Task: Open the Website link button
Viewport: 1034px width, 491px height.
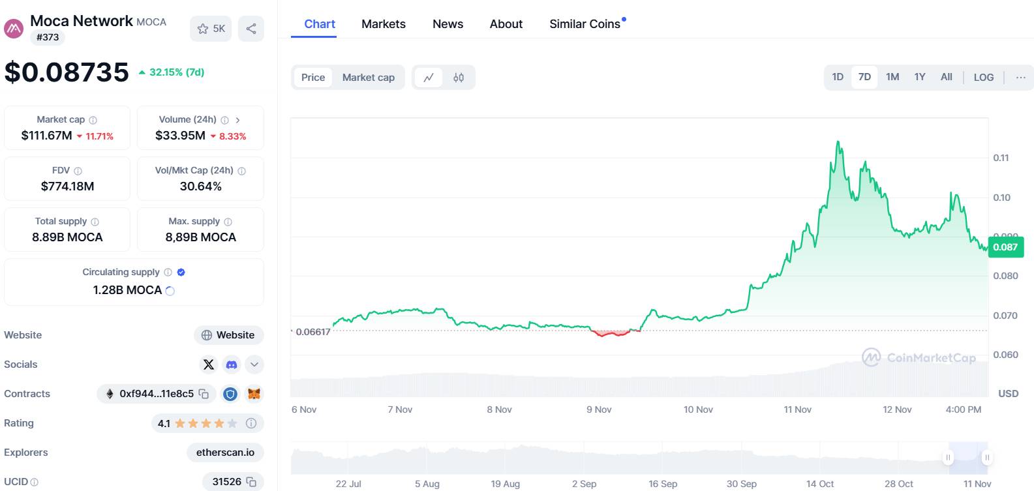Action: coord(229,335)
